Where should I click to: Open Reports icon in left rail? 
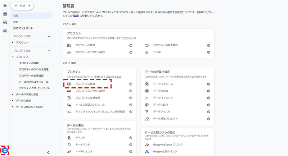click(x=5, y=14)
